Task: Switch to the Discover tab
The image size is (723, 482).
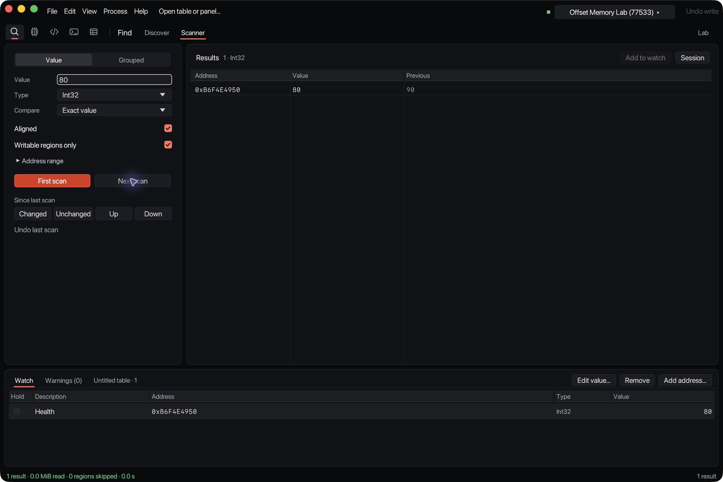Action: (157, 33)
